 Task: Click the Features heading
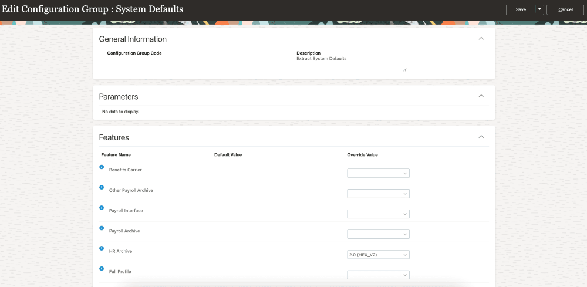(114, 137)
